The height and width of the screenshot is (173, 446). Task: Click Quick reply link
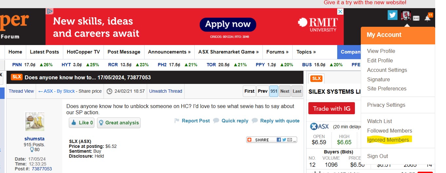tap(231, 121)
